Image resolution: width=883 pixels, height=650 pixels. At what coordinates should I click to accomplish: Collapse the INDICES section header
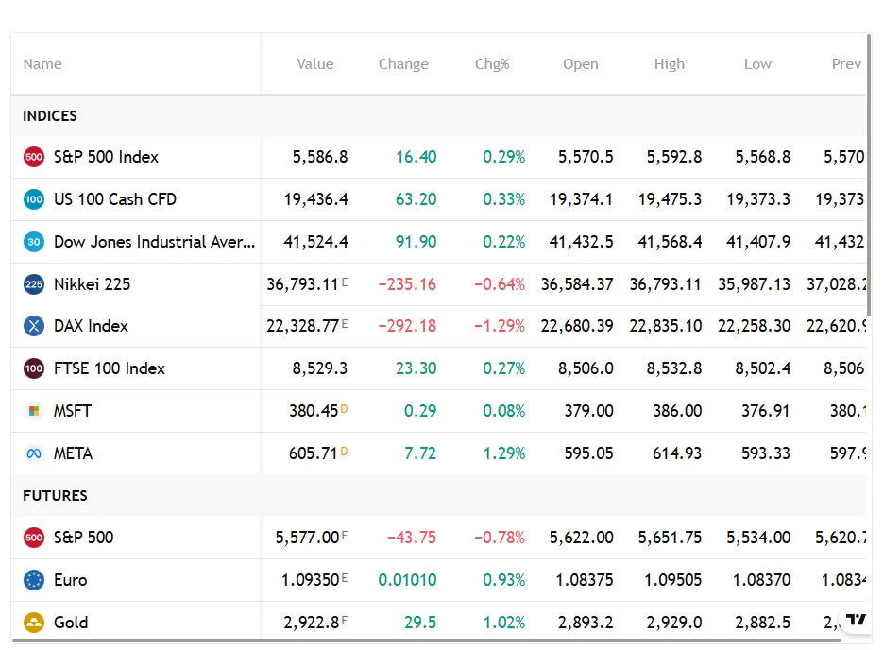point(50,116)
